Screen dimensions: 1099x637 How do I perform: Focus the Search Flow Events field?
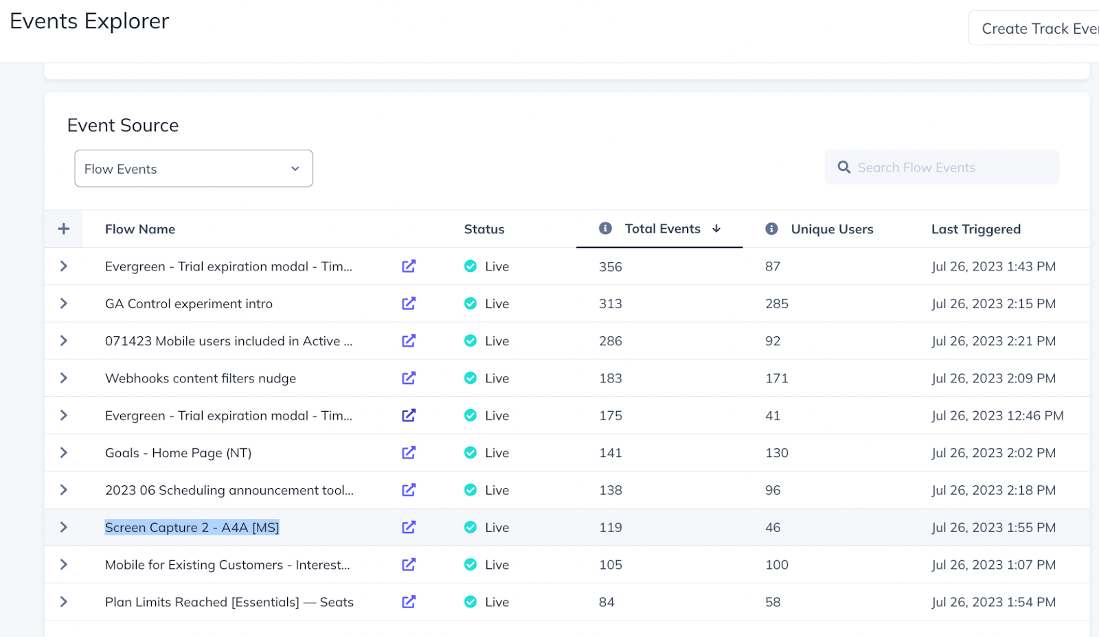(x=942, y=167)
